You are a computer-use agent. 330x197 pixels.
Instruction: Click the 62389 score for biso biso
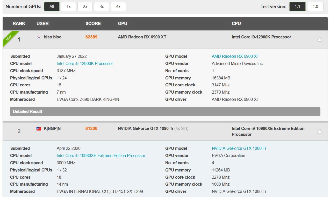[91, 37]
